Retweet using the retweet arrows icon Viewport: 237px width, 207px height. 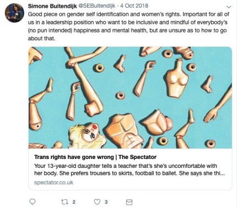point(64,202)
